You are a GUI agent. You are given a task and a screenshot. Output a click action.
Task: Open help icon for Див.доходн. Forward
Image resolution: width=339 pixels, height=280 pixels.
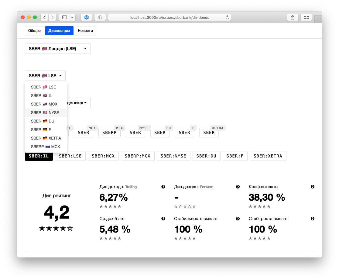pyautogui.click(x=238, y=187)
